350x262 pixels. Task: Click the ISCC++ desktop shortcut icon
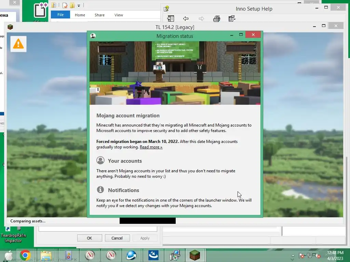pyautogui.click(x=40, y=11)
